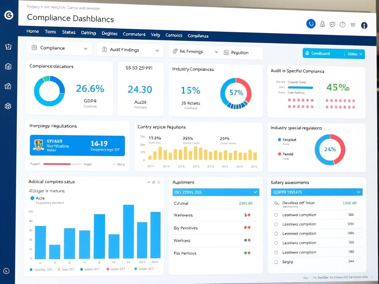
Task: Click the clock icon in the header
Action: pos(342,24)
